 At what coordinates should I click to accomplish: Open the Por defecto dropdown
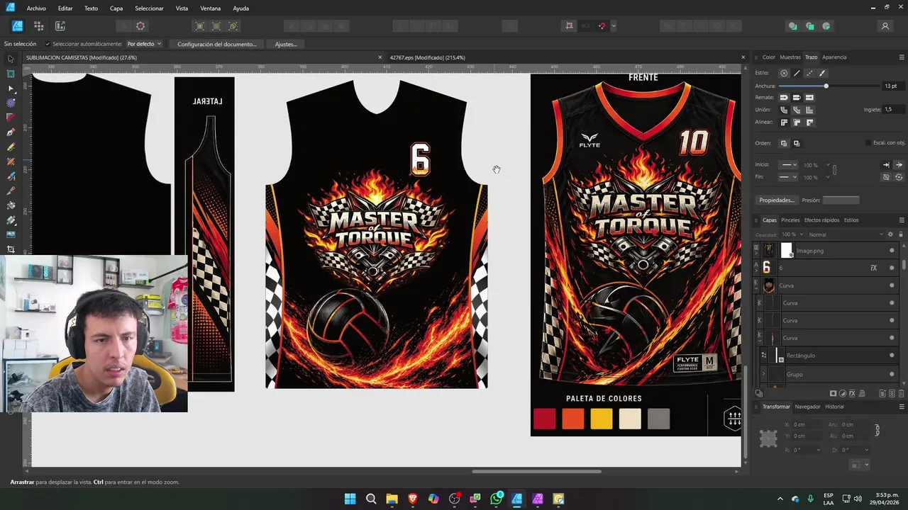pos(144,44)
